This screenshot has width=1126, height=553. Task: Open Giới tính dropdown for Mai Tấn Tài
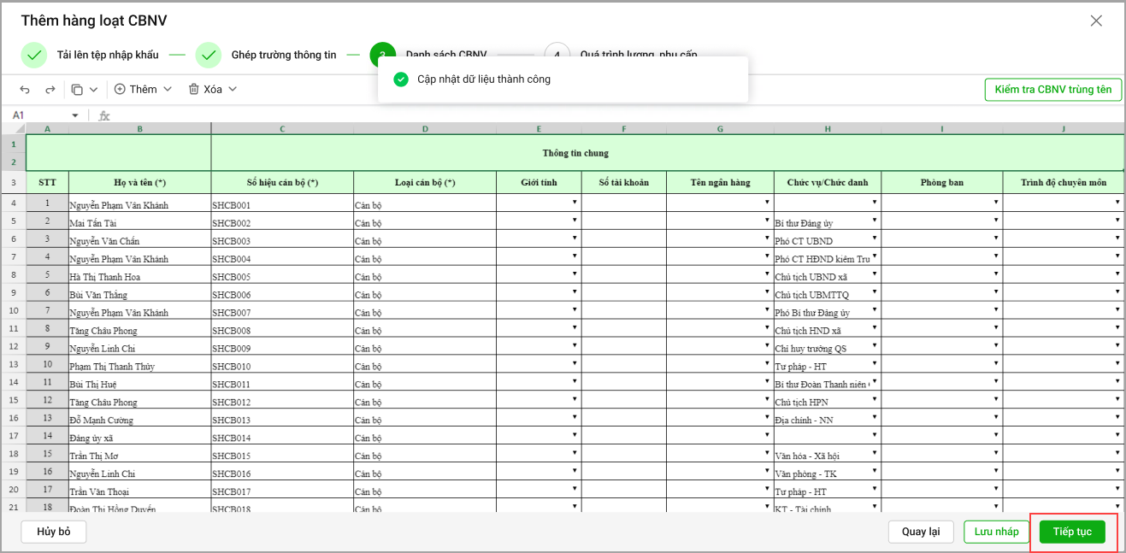(575, 221)
